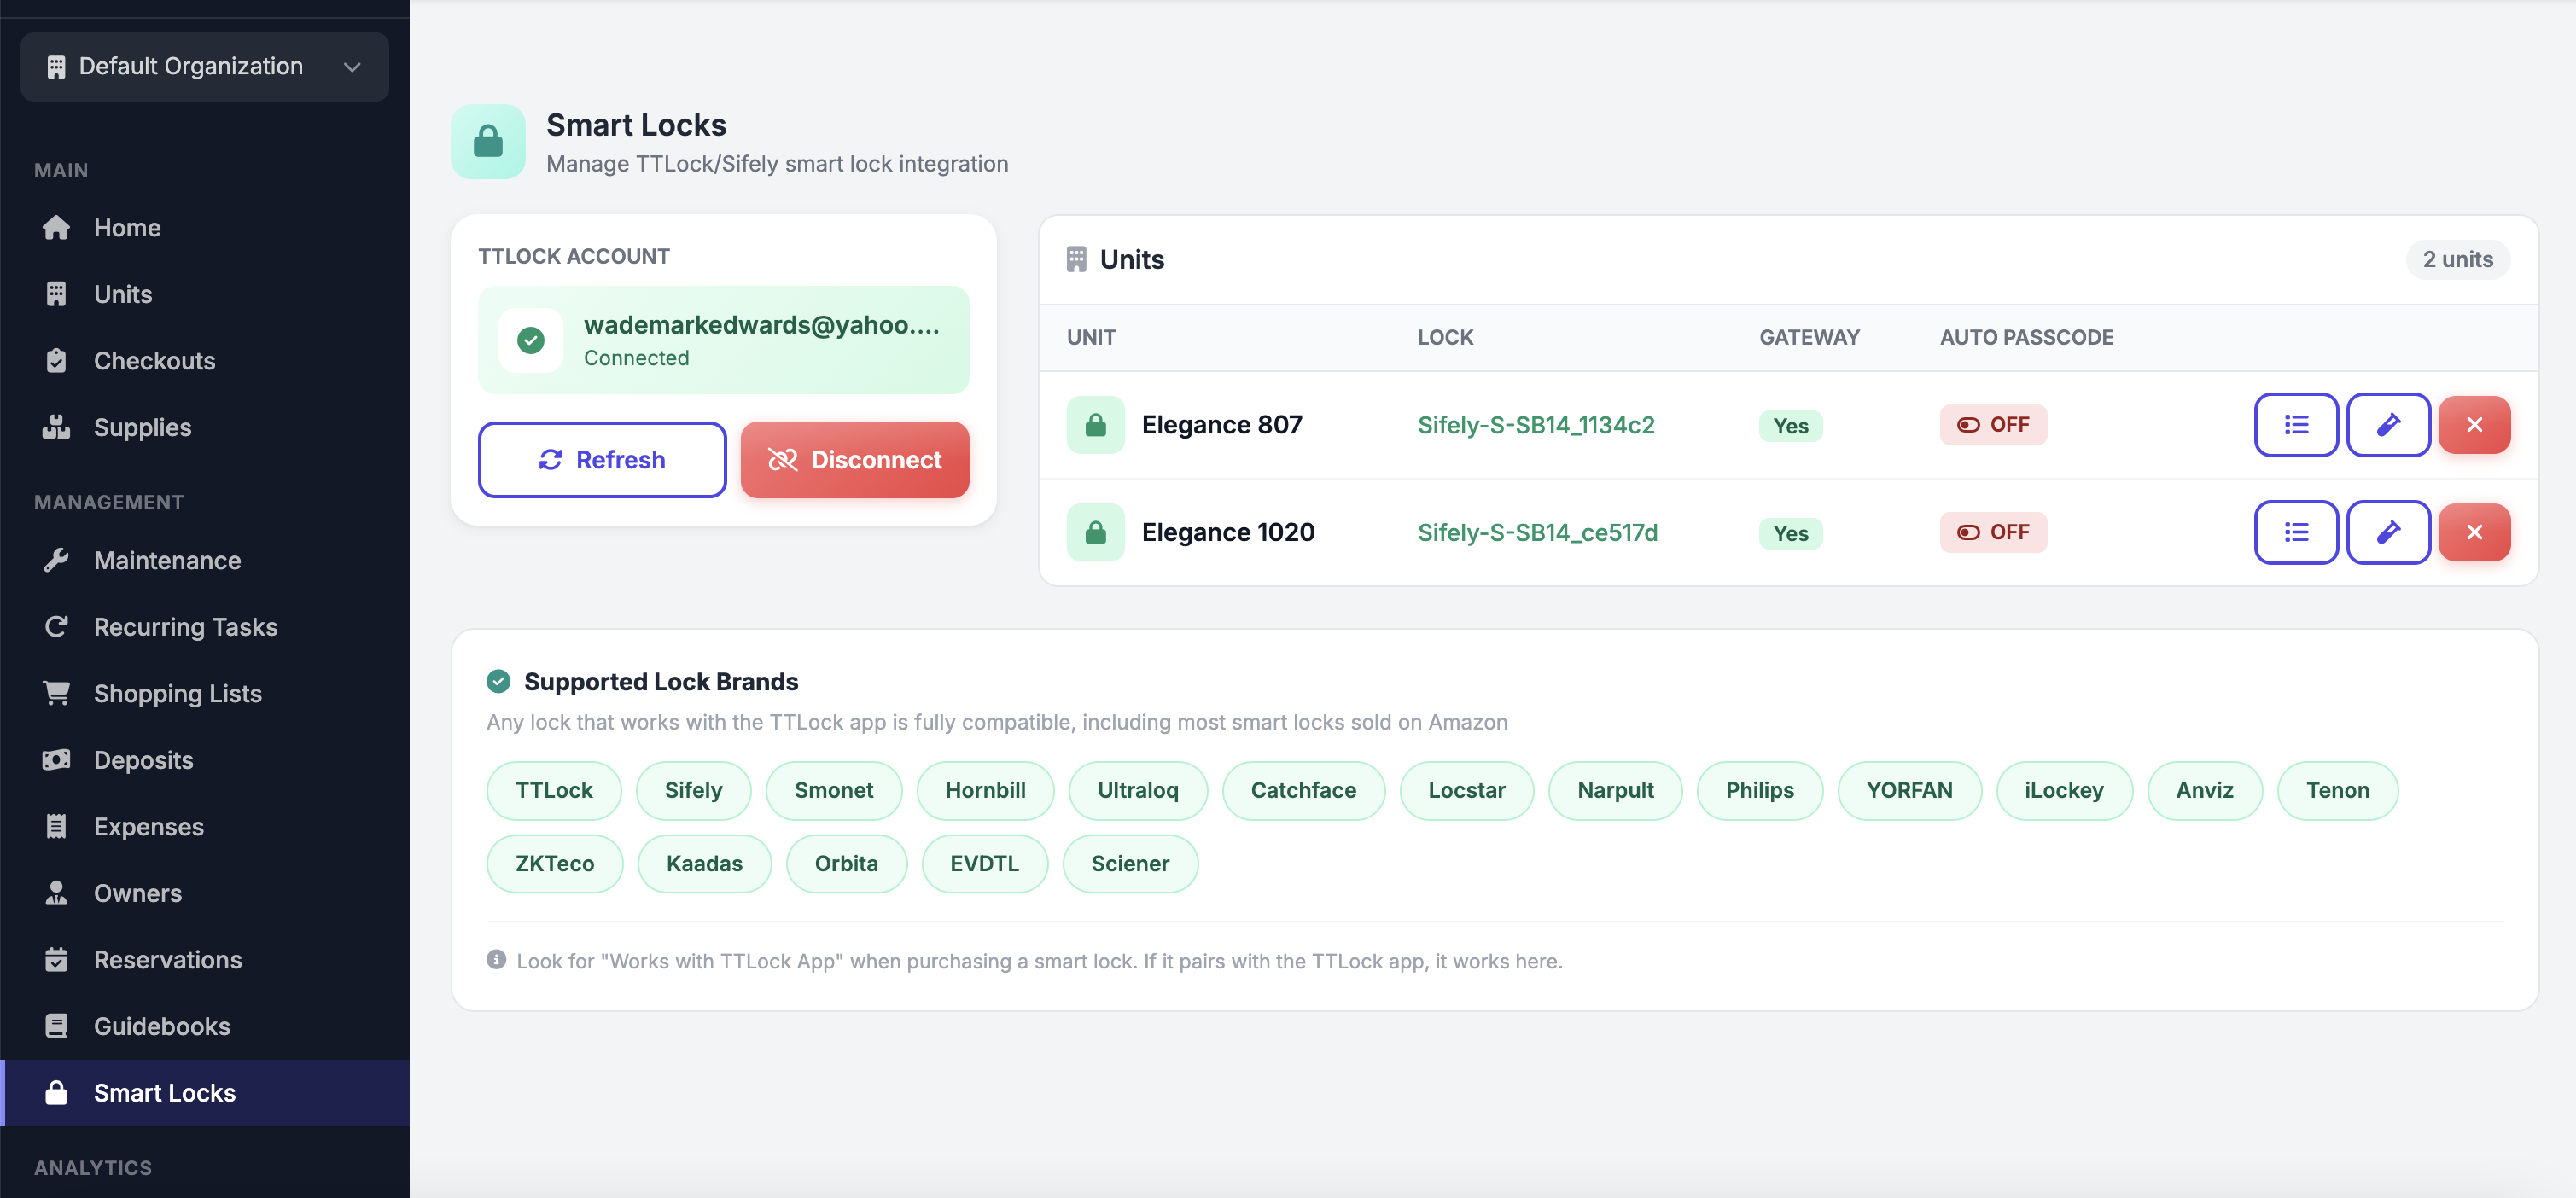Toggle auto passcode OFF for Elegance 1020
The image size is (2576, 1198).
tap(1992, 532)
